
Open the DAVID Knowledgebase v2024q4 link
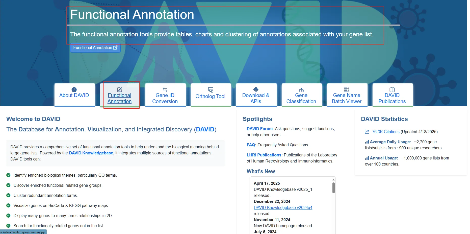[x=283, y=207]
